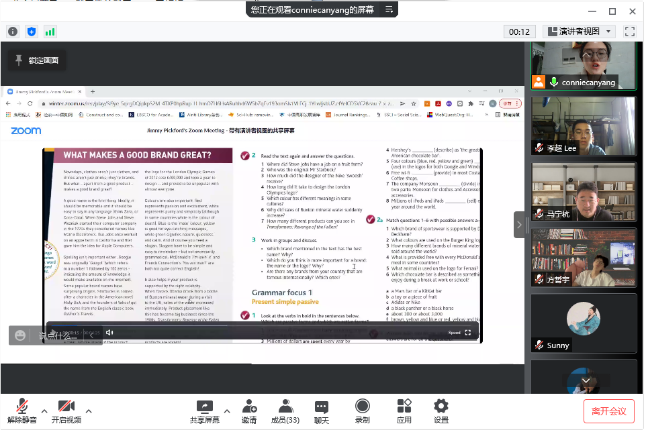This screenshot has width=646, height=430.
Task: Open the Chat (聊天) panel
Action: [321, 411]
